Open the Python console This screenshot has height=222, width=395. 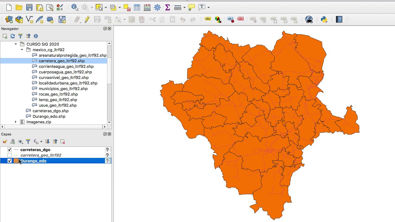tap(324, 19)
